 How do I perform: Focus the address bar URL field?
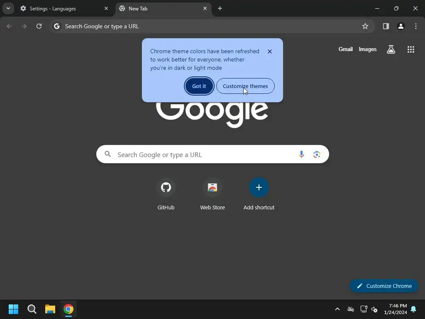pos(212,26)
